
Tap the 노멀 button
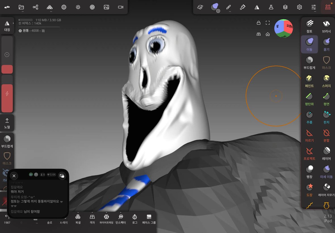pyautogui.click(x=7, y=123)
